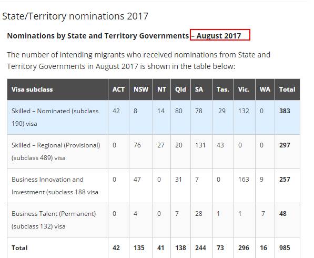Click the 'Qld' column header
Image resolution: width=314 pixels, height=258 pixels.
[180, 90]
